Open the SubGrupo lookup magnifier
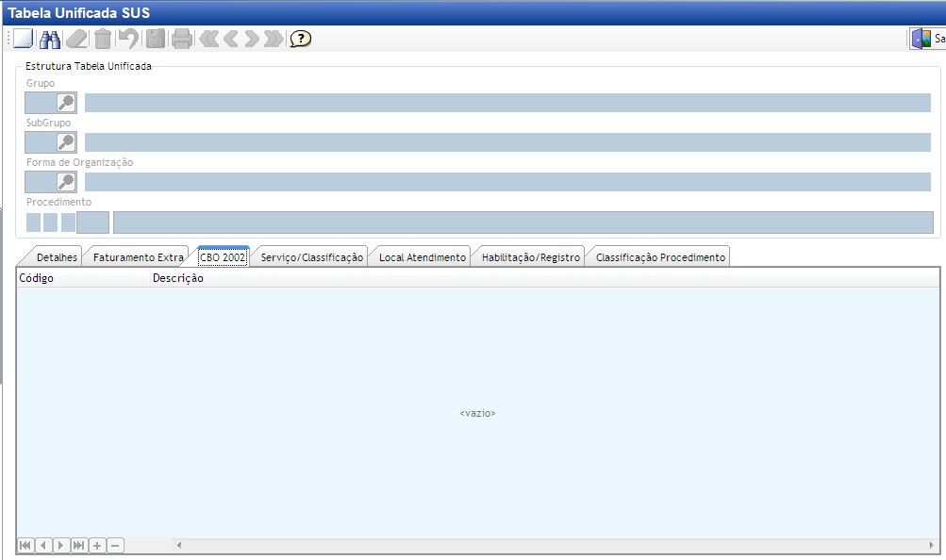The height and width of the screenshot is (560, 946). pos(66,142)
